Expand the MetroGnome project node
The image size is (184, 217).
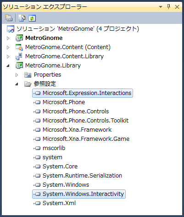click(x=8, y=38)
